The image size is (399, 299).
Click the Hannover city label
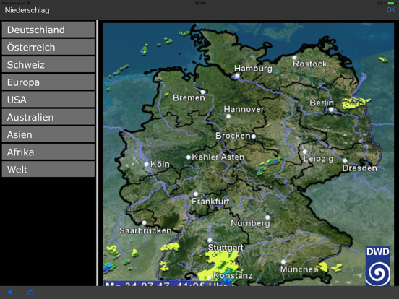[x=244, y=109]
